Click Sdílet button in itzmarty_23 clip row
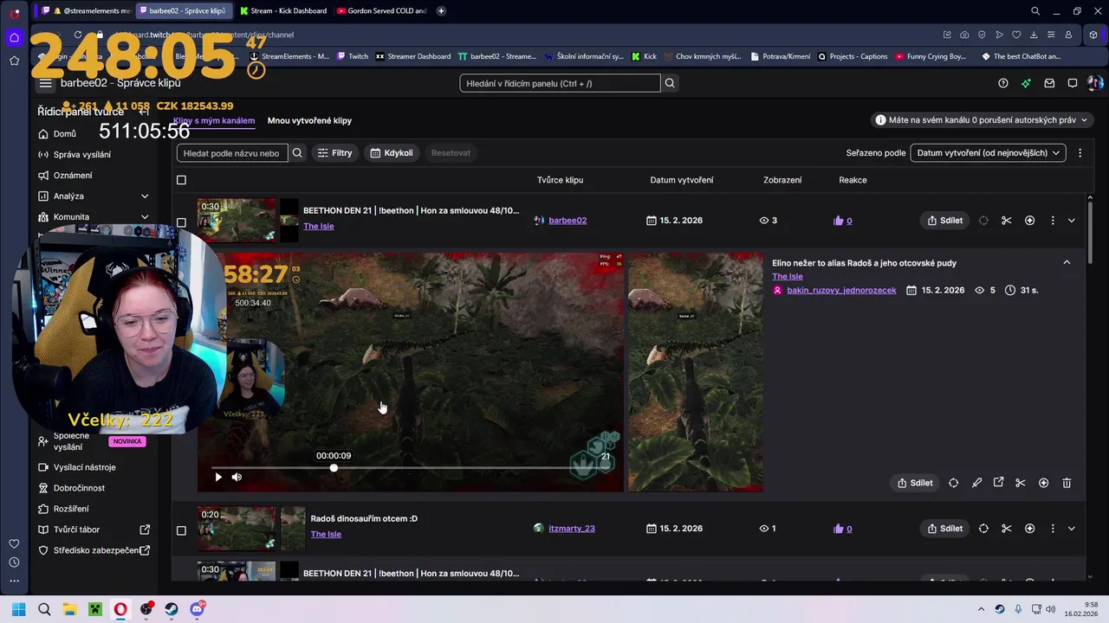 [944, 529]
